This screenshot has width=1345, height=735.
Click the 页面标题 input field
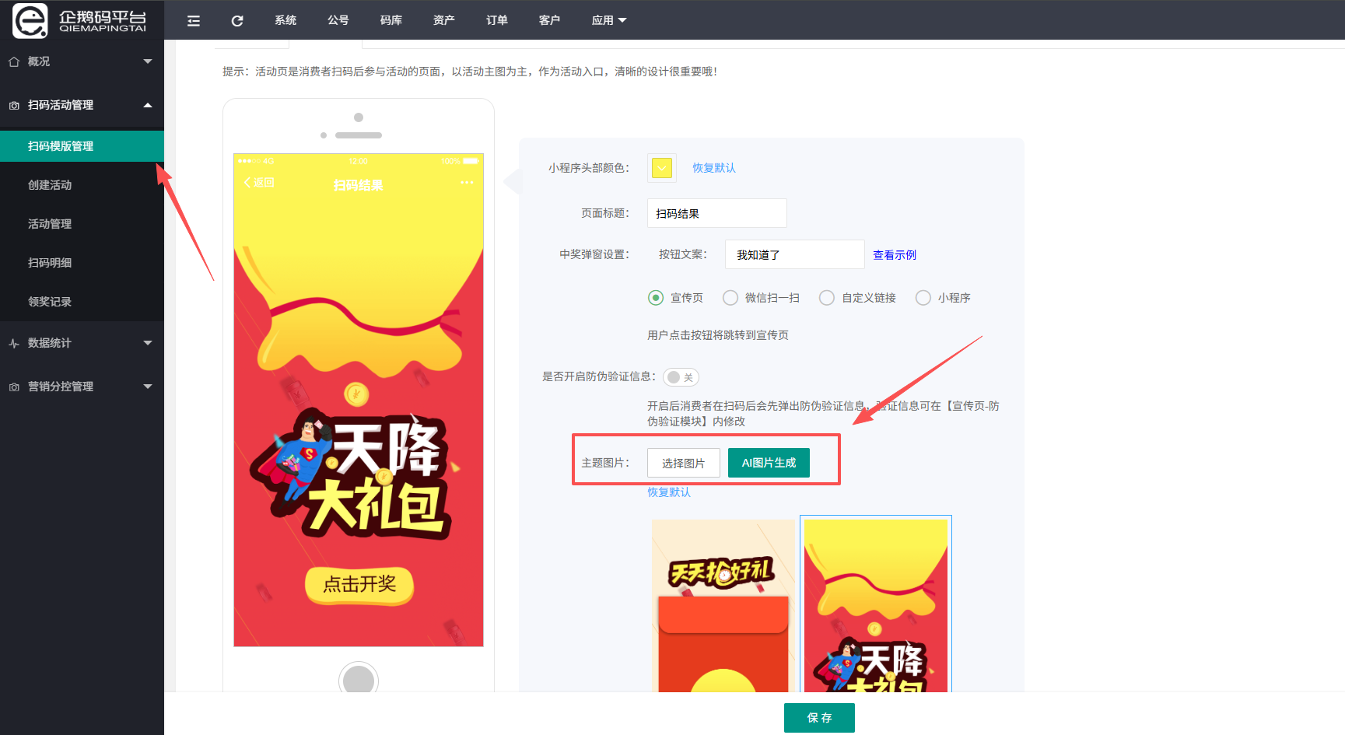click(x=716, y=213)
